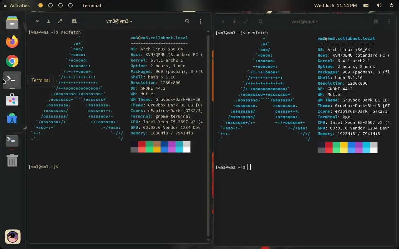This screenshot has height=249, width=399.
Task: Click 'DE: GNOME 44.2' in right terminal
Action: pyautogui.click(x=335, y=89)
